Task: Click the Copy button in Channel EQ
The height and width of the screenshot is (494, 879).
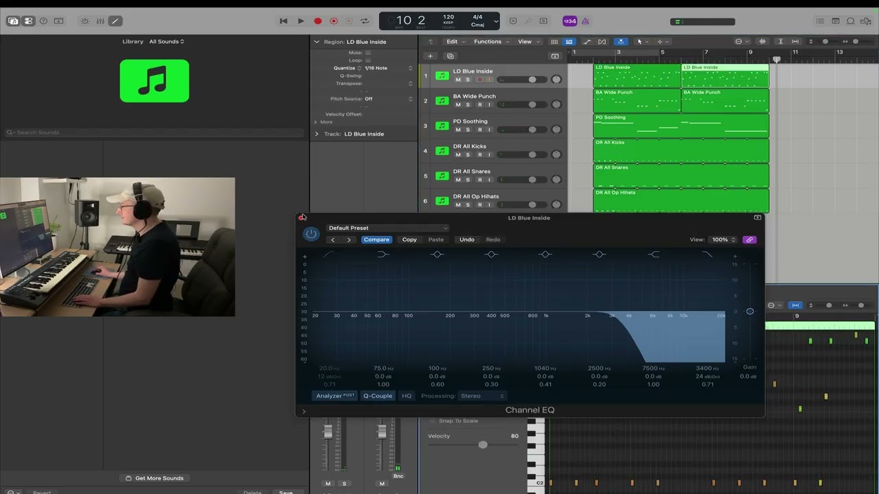Action: 409,239
